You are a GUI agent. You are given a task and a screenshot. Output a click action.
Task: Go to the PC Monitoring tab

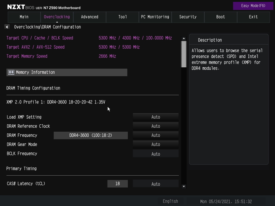click(x=155, y=17)
